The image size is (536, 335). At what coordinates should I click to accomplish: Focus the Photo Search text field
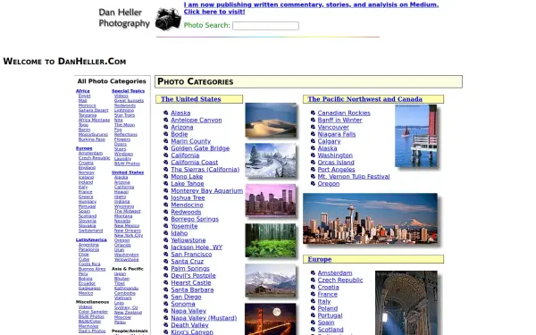(265, 26)
